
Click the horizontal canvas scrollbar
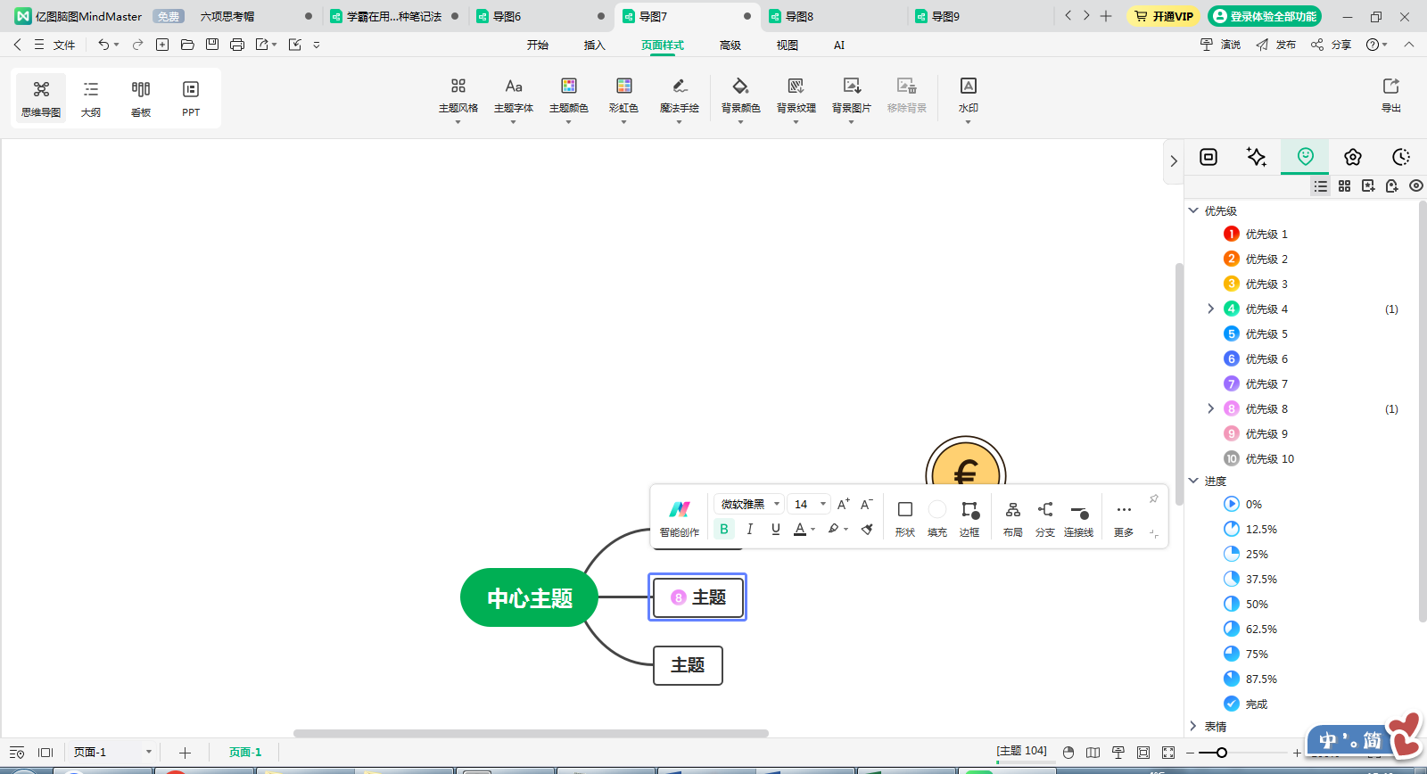[531, 734]
